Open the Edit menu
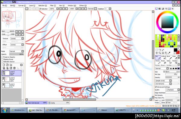 point(13,5)
